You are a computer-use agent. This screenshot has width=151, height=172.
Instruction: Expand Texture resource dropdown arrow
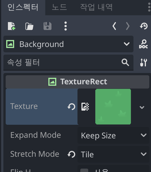(142, 107)
